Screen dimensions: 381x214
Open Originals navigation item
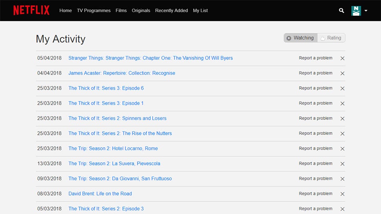pyautogui.click(x=141, y=11)
